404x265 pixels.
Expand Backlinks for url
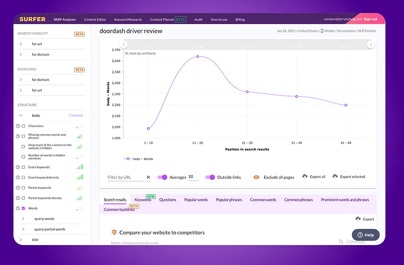click(x=21, y=90)
